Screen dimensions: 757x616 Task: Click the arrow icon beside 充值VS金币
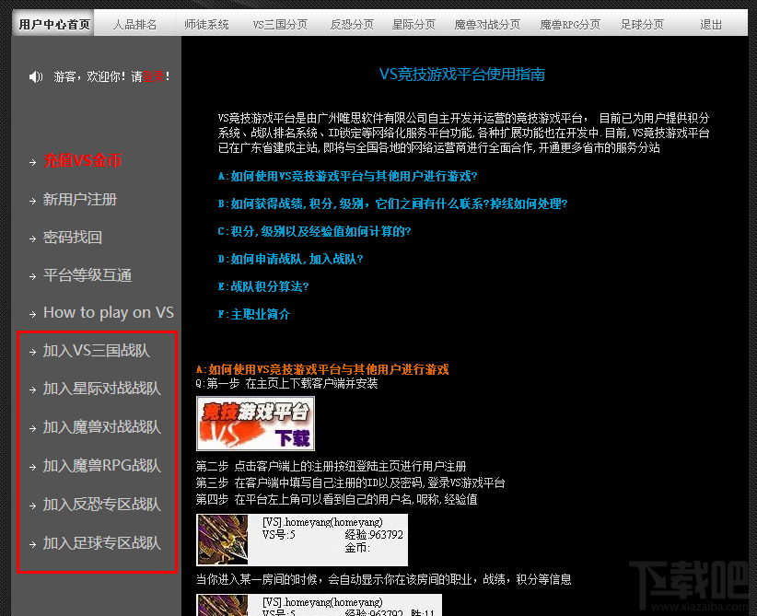(31, 162)
